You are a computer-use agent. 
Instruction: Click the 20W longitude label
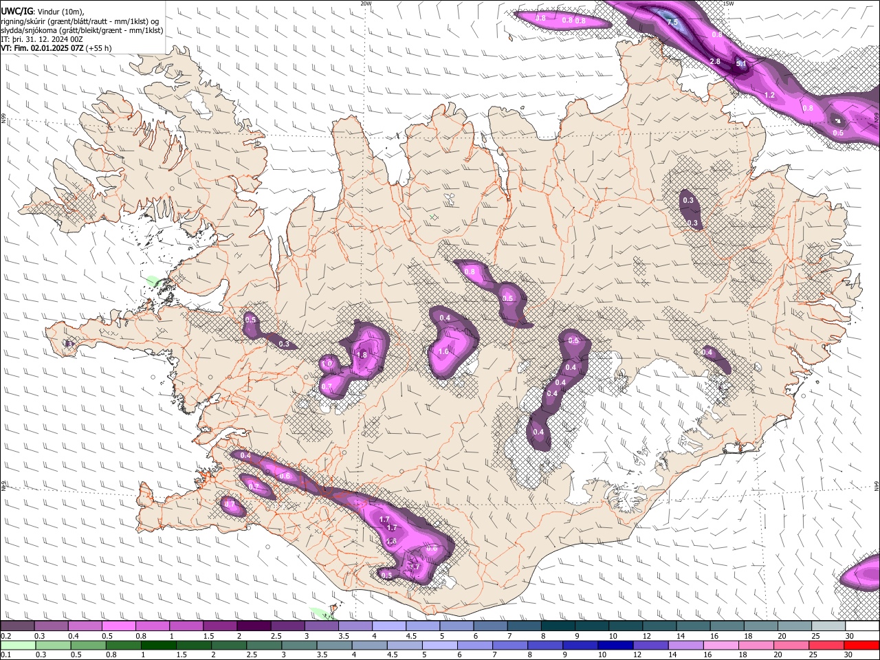[366, 3]
